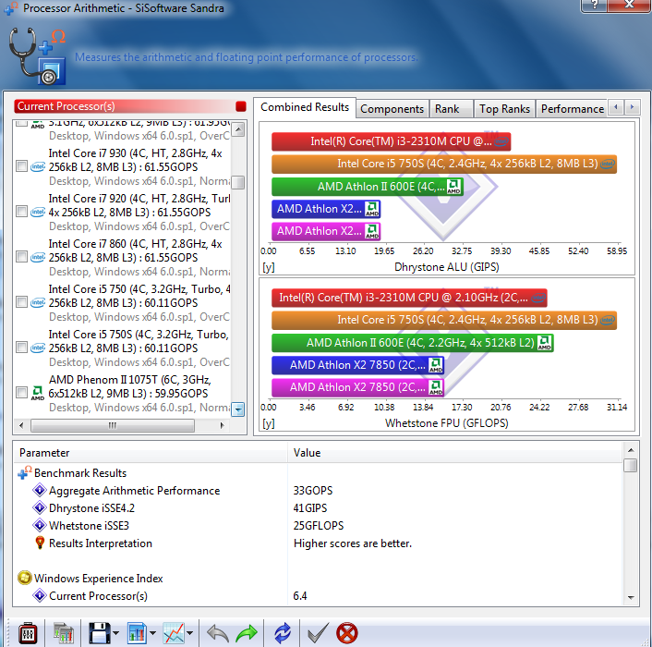This screenshot has height=647, width=652.
Task: Click the magenta Athlon X2 Dhrystone bar
Action: [326, 231]
